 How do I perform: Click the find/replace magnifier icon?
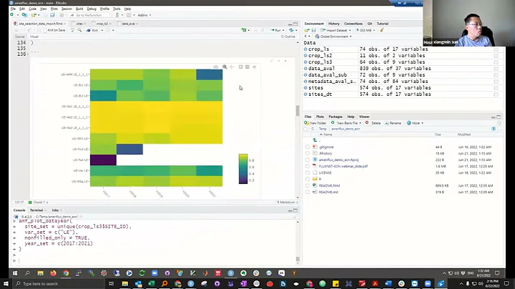[x=79, y=30]
